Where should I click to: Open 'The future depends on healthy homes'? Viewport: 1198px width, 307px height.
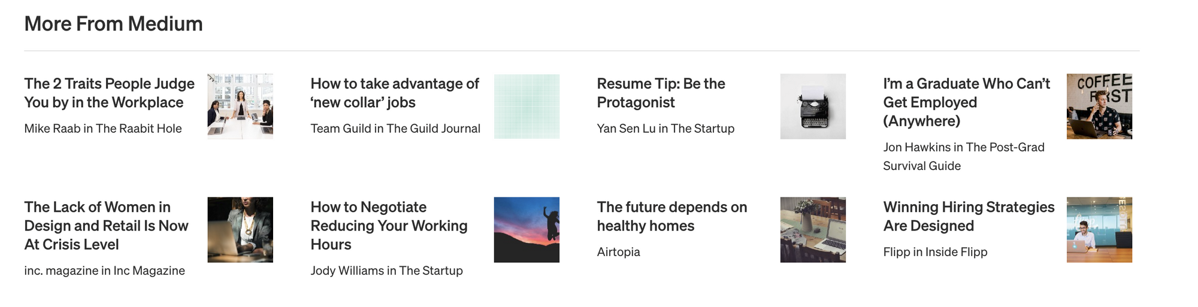tap(672, 216)
